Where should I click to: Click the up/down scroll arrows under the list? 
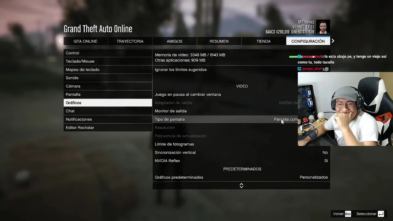[241, 186]
